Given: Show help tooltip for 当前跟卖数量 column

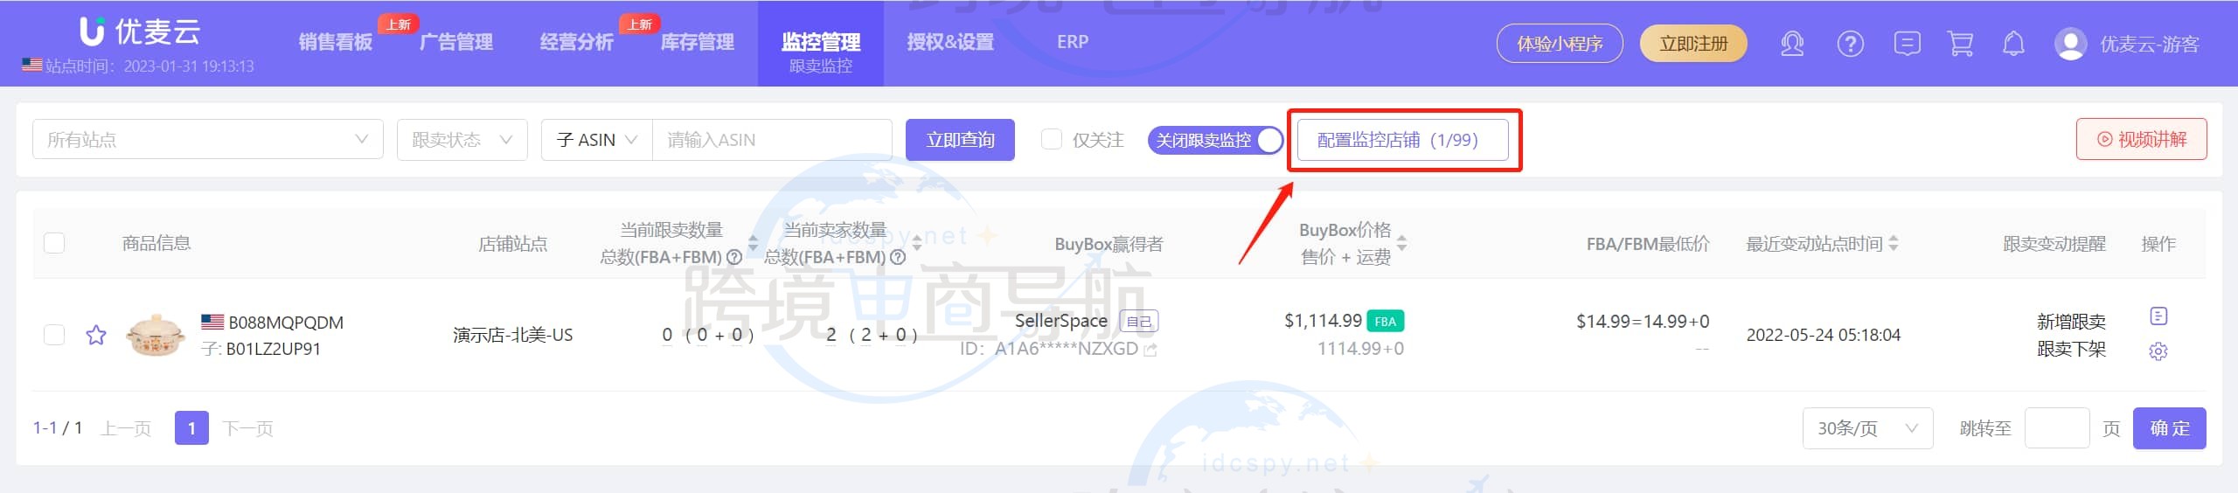Looking at the screenshot, I should point(734,257).
